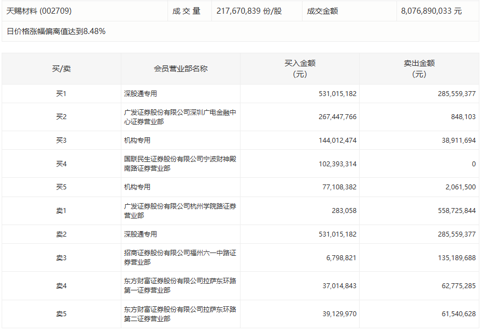
Task: Click the 成交量 label in top row
Action: click(186, 11)
